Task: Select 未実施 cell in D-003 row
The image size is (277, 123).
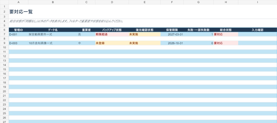Action: pyautogui.click(x=145, y=43)
